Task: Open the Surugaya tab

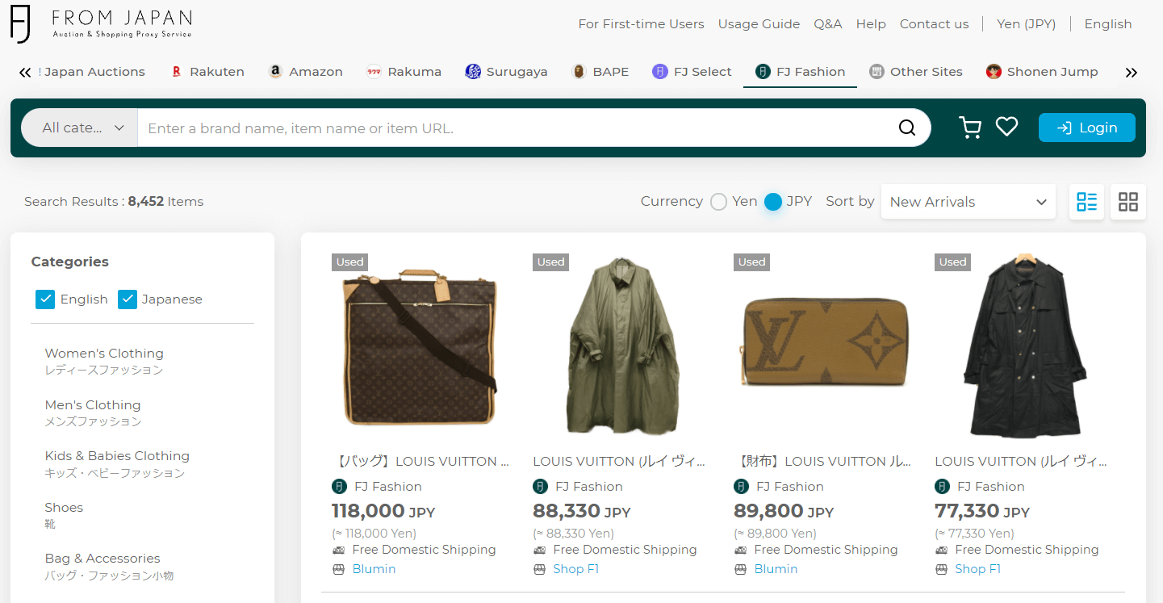Action: coord(506,72)
